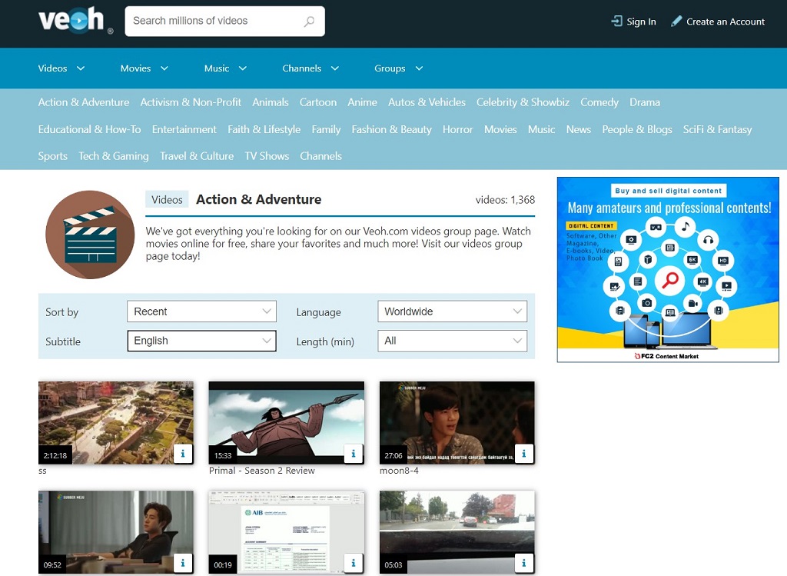Play Primal Season 2 Review thumbnail
The height and width of the screenshot is (576, 787).
point(287,422)
